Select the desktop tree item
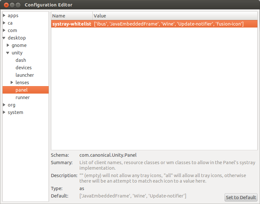 (x=17, y=38)
